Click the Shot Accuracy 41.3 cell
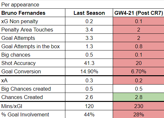164x118 pixels. click(89, 63)
